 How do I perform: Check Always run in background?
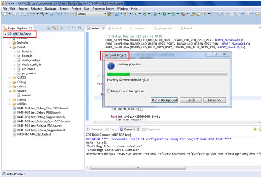tap(108, 91)
